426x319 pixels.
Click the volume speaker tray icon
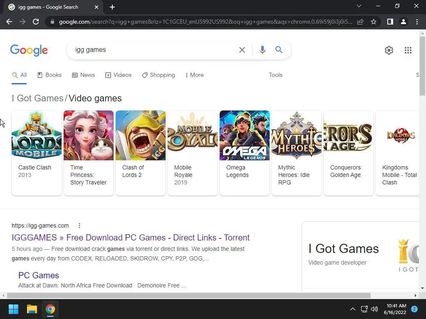coord(374,309)
